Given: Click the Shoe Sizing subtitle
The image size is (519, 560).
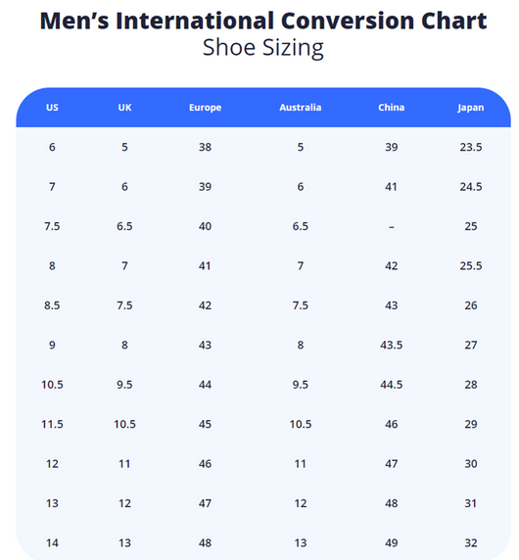Looking at the screenshot, I should [263, 48].
